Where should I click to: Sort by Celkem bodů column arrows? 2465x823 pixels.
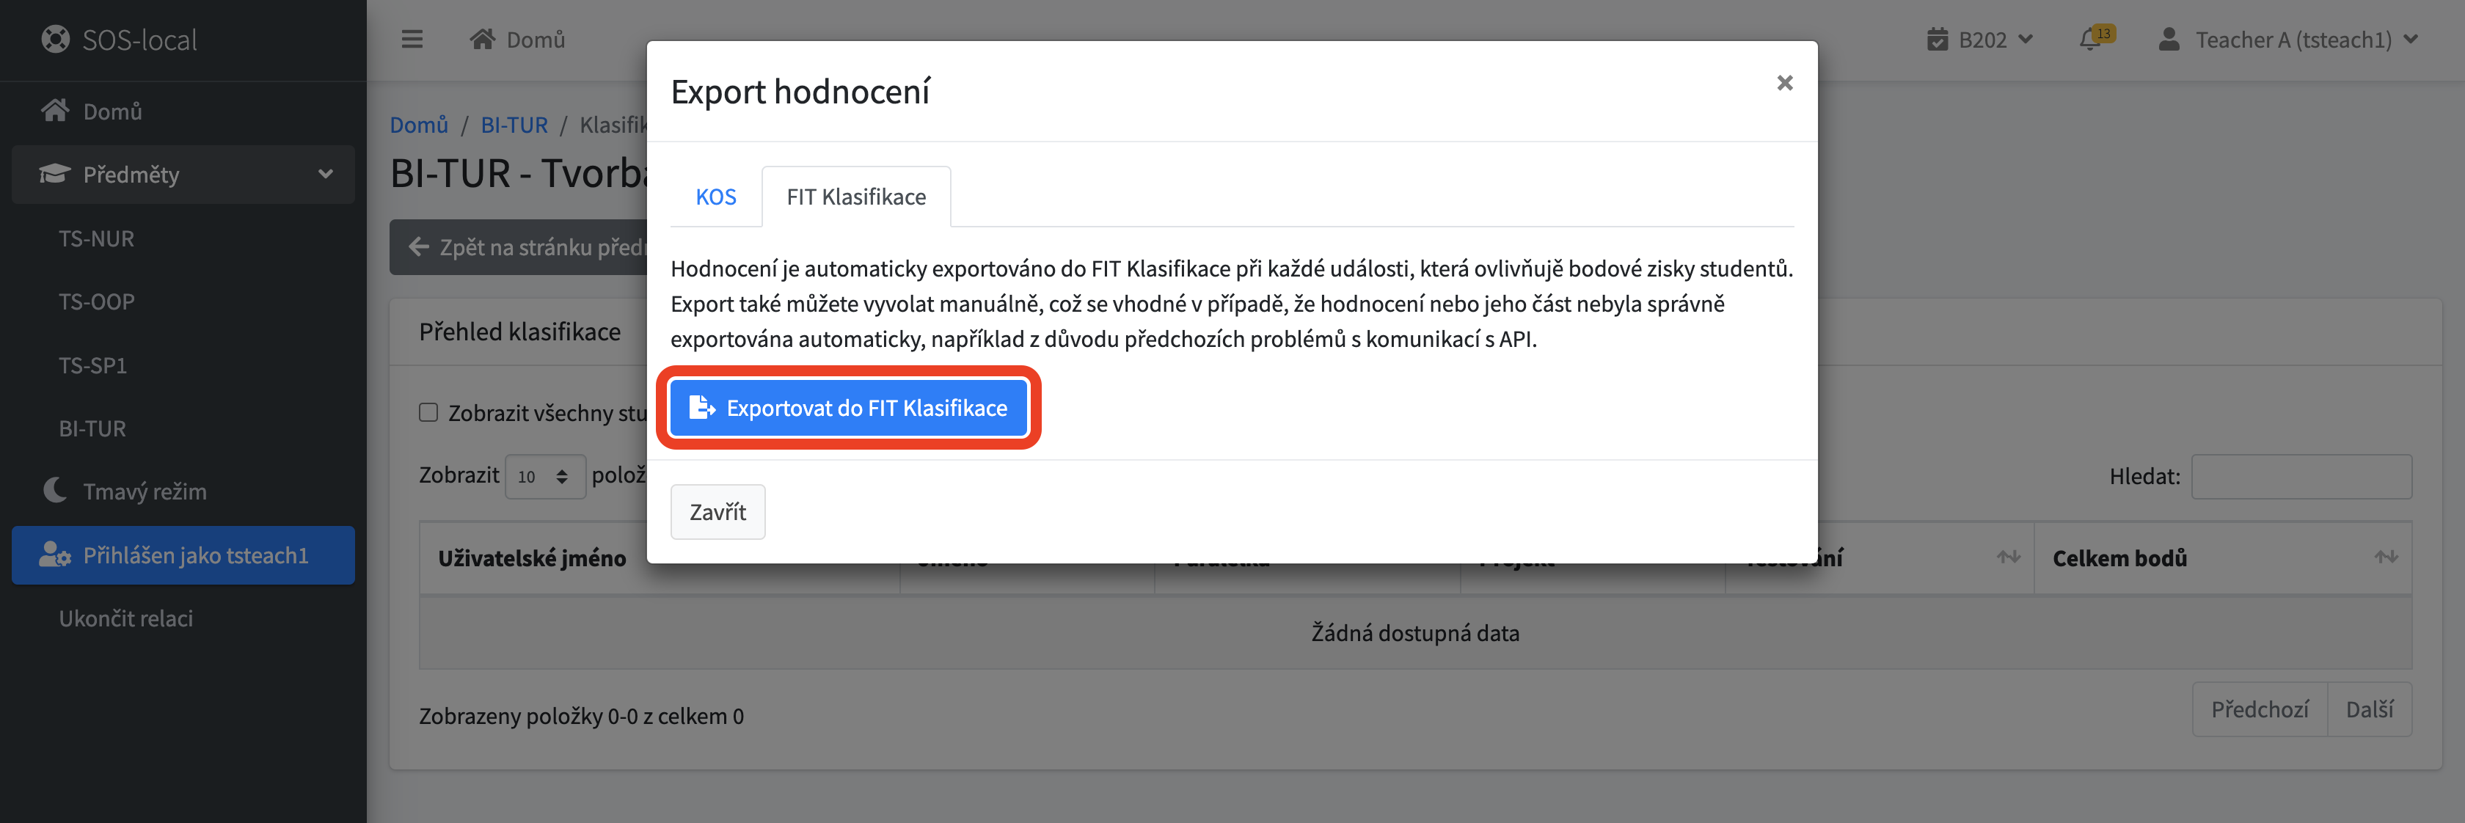coord(2386,557)
